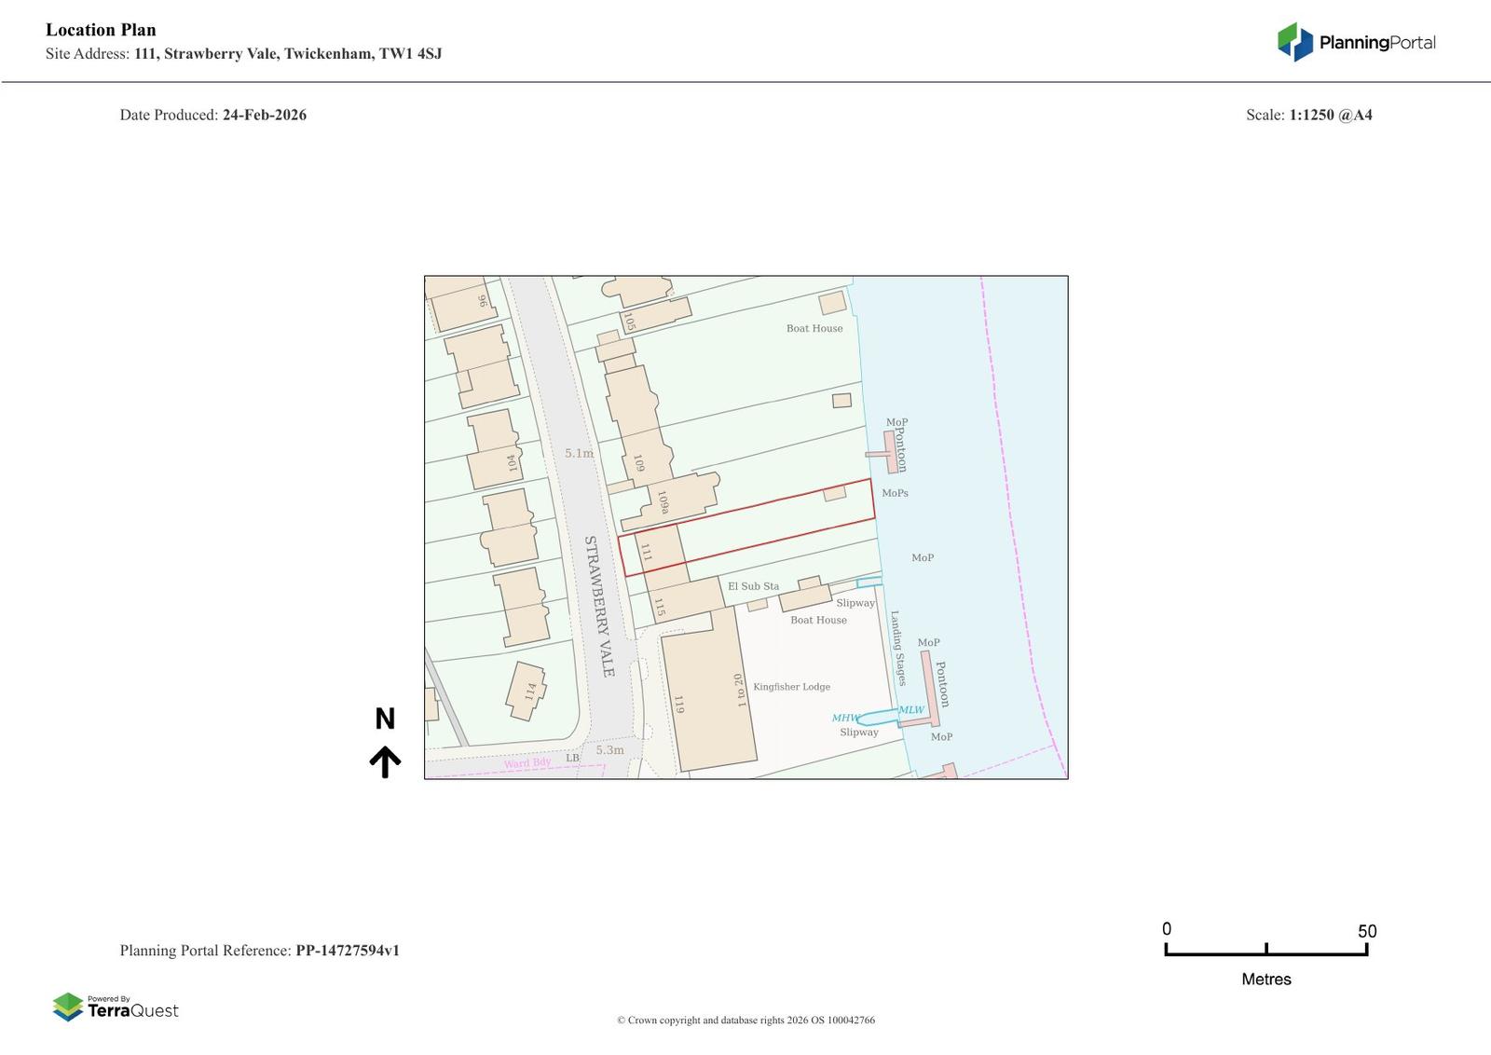Screen dimensions: 1491x1055
Task: Select reference number PP-14727594v1
Action: (347, 951)
